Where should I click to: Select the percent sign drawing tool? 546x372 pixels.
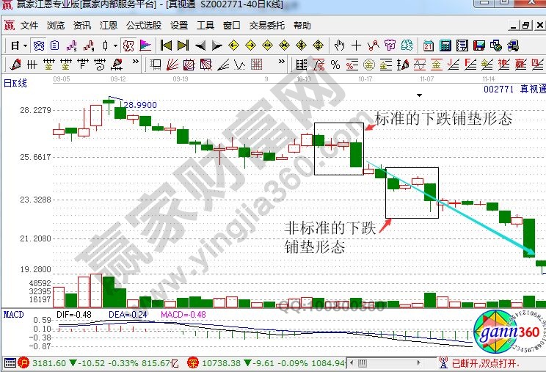(x=337, y=65)
